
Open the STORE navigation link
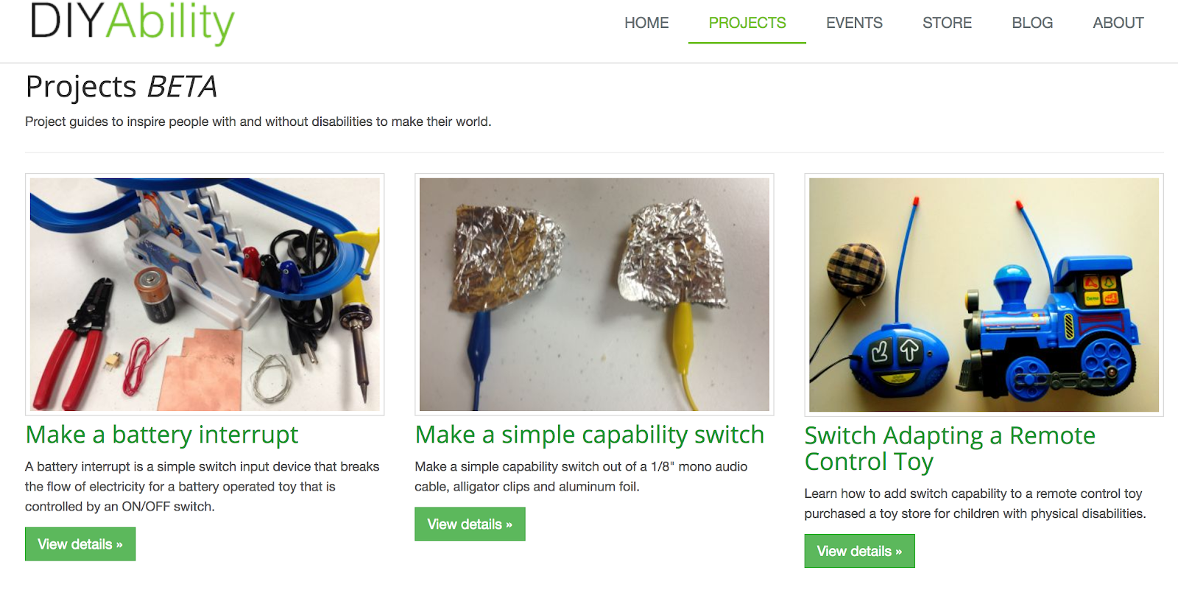coord(947,23)
